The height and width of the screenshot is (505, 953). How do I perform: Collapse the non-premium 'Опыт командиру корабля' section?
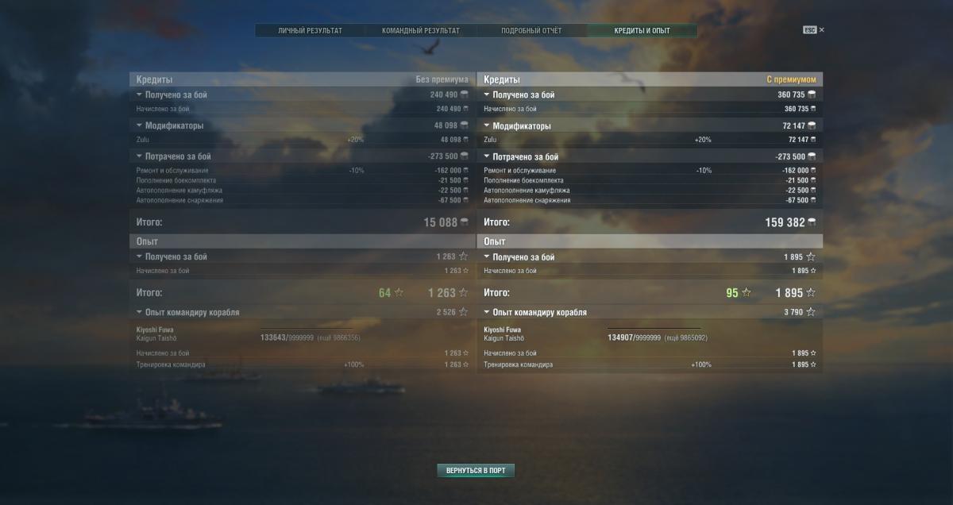(139, 312)
